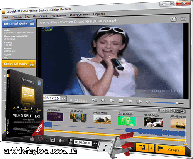Click the timeline split scissors icon
The height and width of the screenshot is (159, 193).
183,112
